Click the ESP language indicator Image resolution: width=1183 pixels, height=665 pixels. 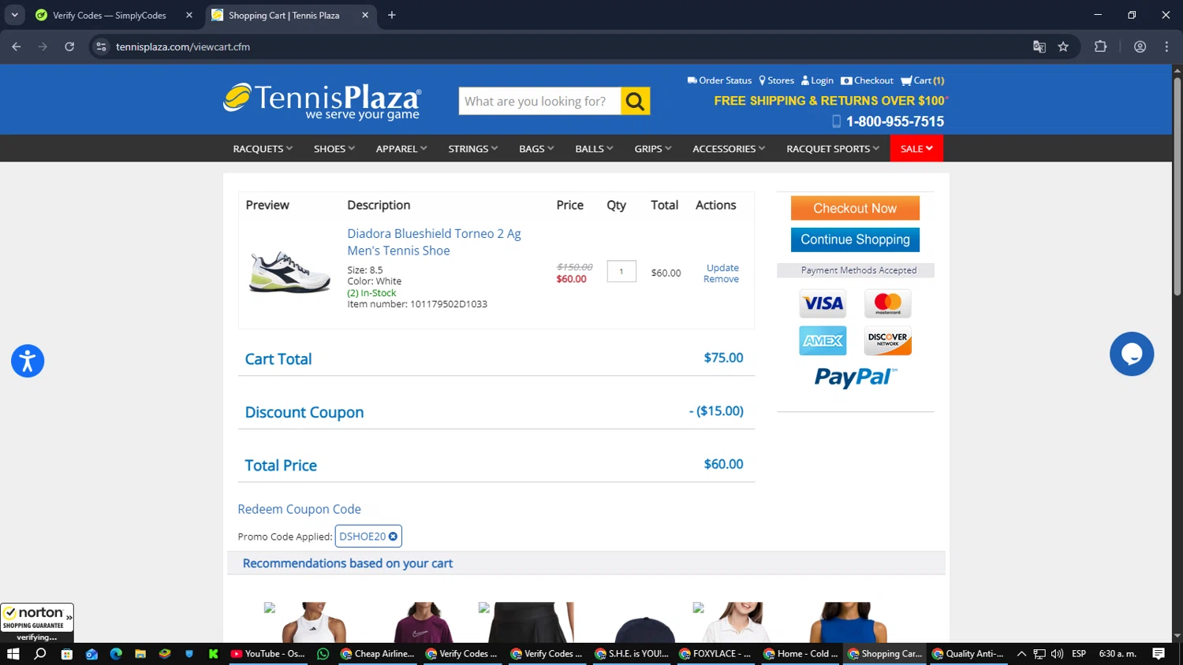coord(1079,654)
